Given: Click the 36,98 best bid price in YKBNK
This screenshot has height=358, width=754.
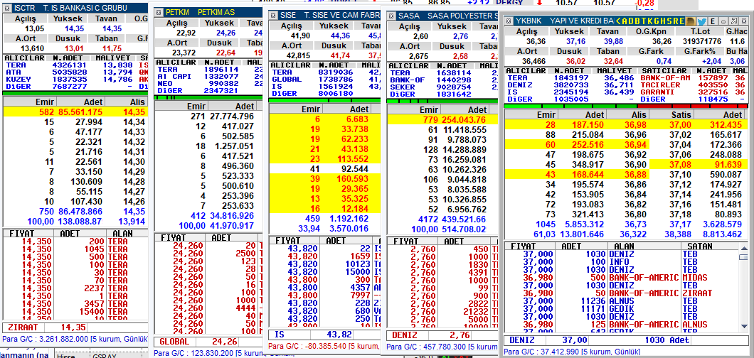Looking at the screenshot, I should [x=634, y=125].
